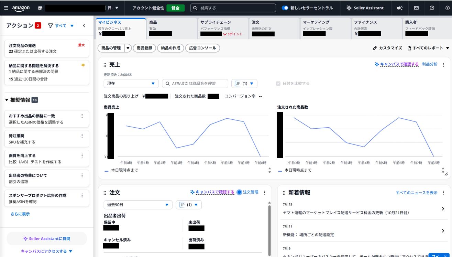Collapse the Actions side panel arrow
The image size is (452, 257).
click(84, 26)
